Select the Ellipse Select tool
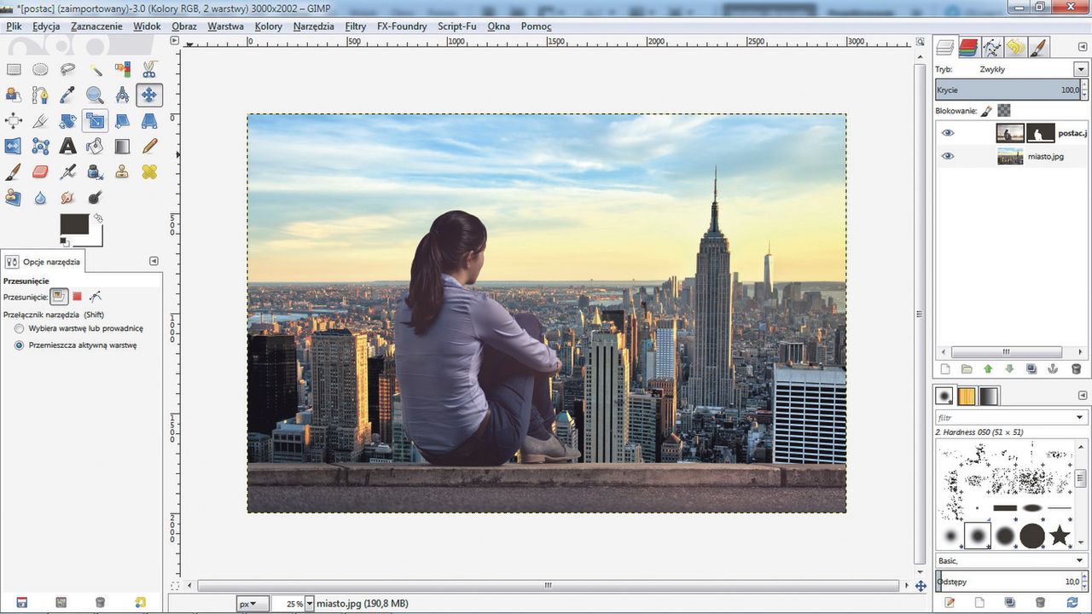The image size is (1092, 614). pyautogui.click(x=40, y=70)
